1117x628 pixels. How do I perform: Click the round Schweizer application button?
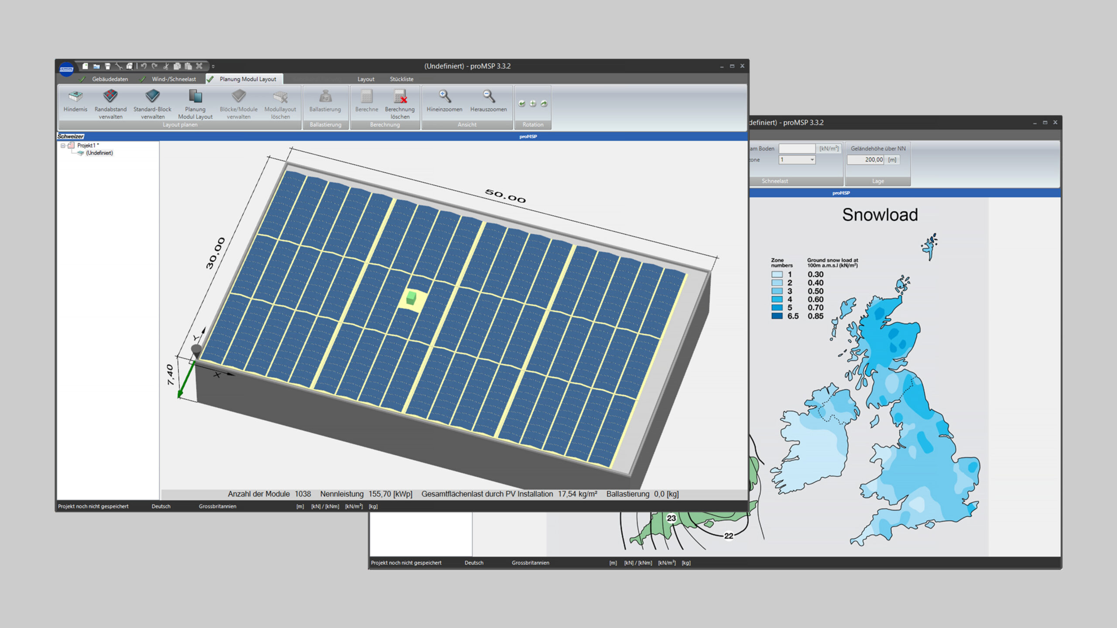tap(66, 69)
